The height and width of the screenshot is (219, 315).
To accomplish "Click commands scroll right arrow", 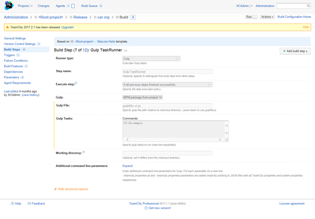I will tap(220, 139).
